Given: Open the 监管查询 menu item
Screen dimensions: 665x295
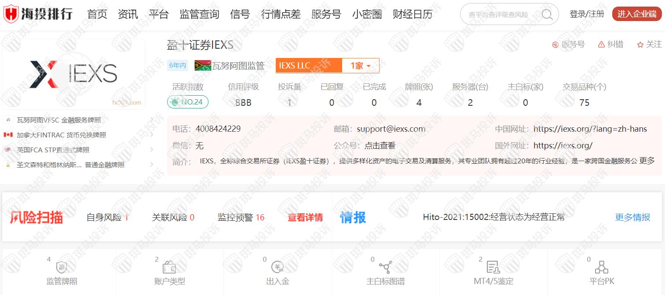Looking at the screenshot, I should point(199,14).
